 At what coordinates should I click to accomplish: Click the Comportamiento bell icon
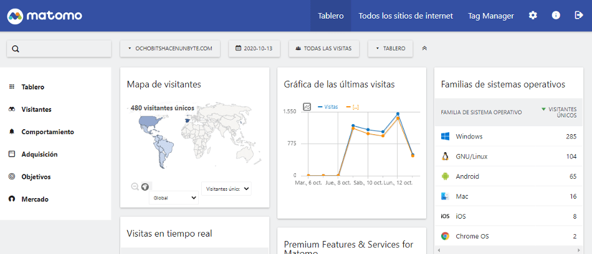(x=12, y=132)
